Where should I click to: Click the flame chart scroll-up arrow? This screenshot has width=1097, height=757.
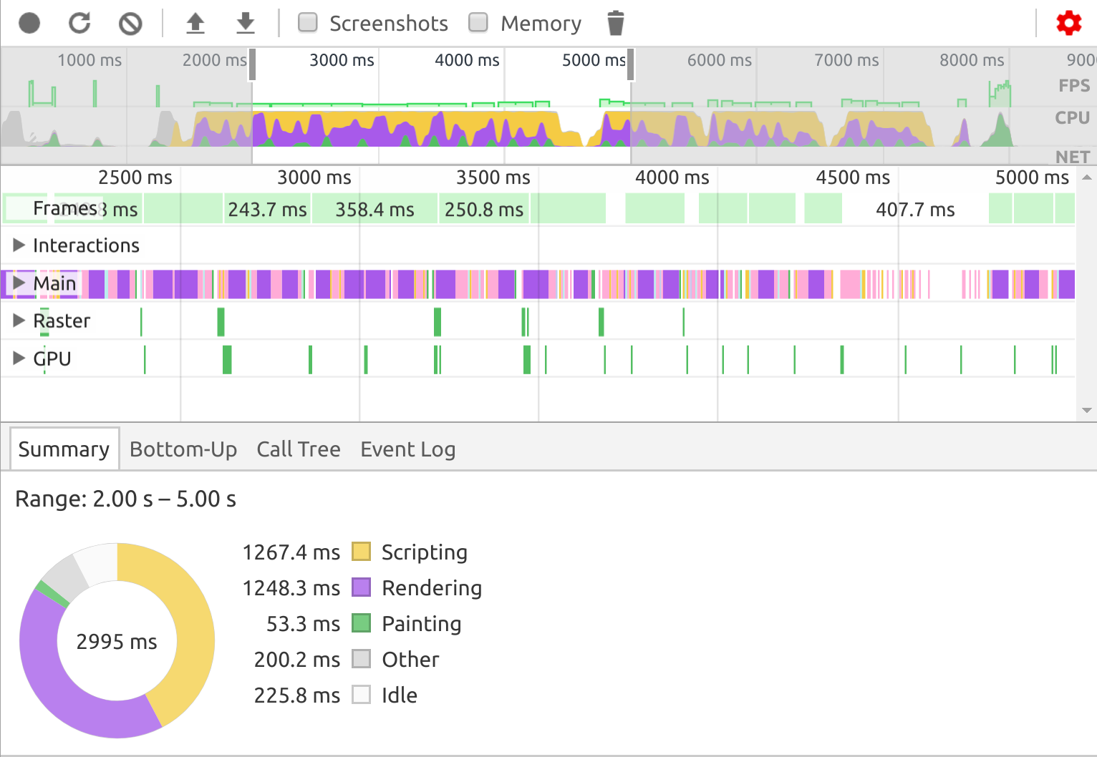coord(1087,177)
